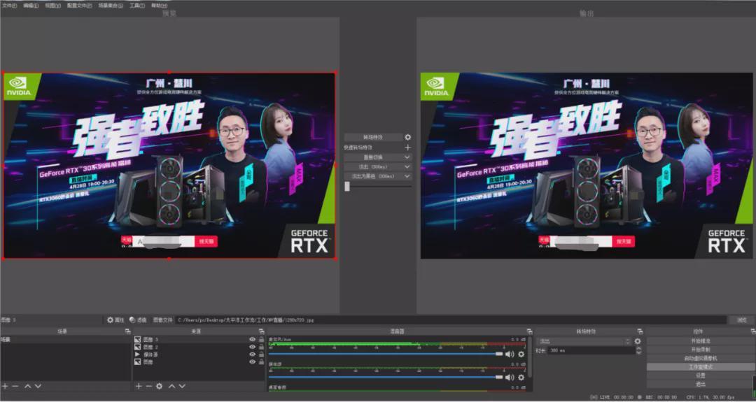Add a quick transition with plus icon

point(408,148)
